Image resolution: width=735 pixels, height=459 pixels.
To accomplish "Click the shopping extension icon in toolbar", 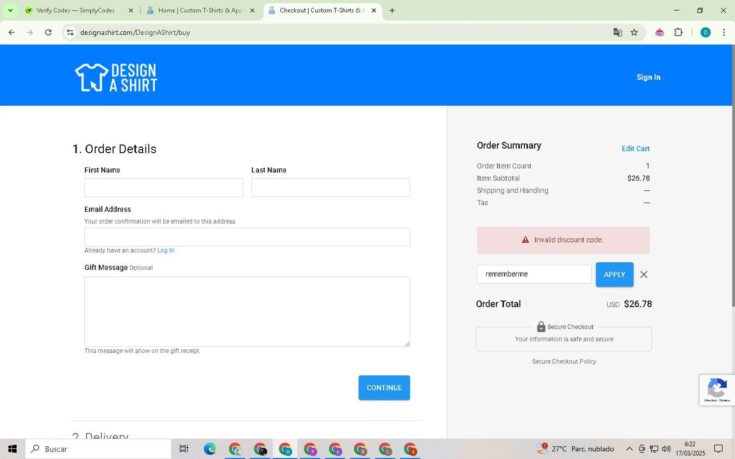I will [x=660, y=32].
